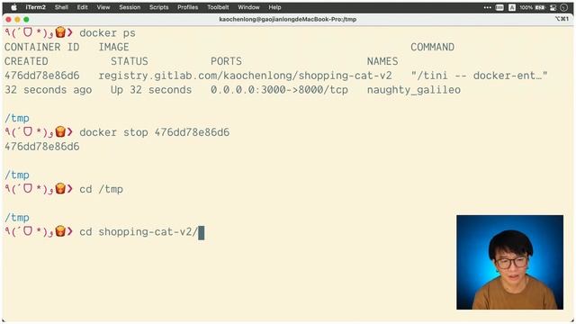Click the fries emoji in the docker stop prompt
576x324 pixels.
click(60, 131)
